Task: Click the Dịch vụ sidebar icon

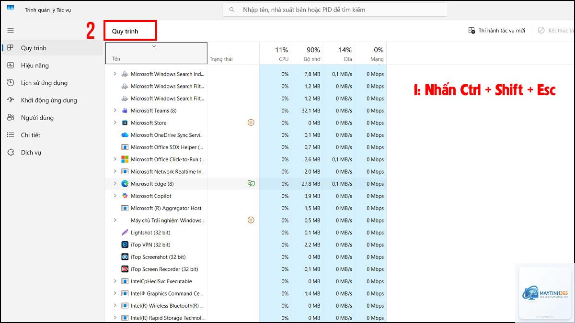Action: click(11, 152)
